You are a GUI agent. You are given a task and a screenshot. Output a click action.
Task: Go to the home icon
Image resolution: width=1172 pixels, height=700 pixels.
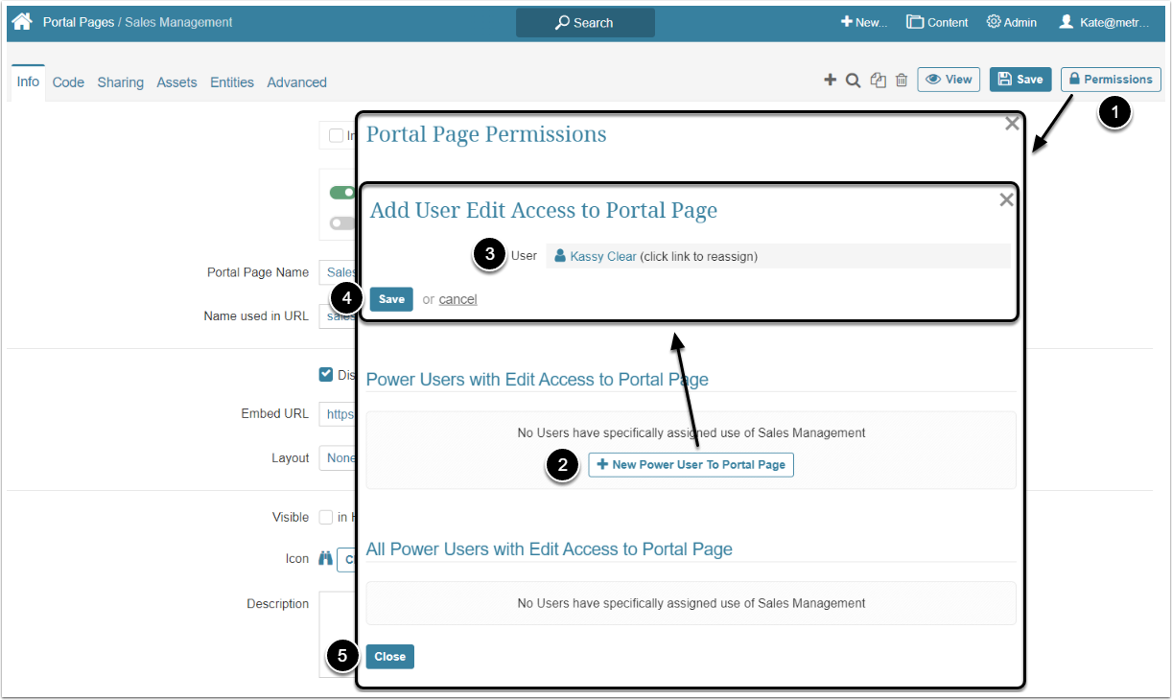coord(22,21)
